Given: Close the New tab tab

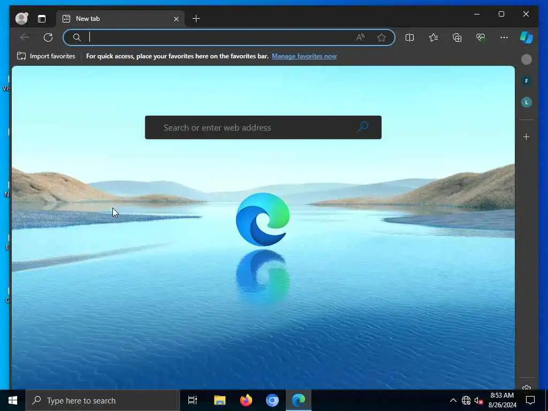Looking at the screenshot, I should pyautogui.click(x=176, y=19).
